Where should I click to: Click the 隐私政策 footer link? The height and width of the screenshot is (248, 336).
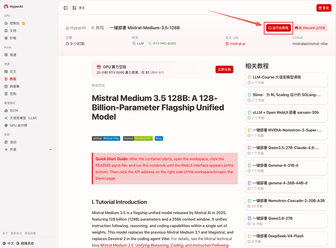[30, 233]
